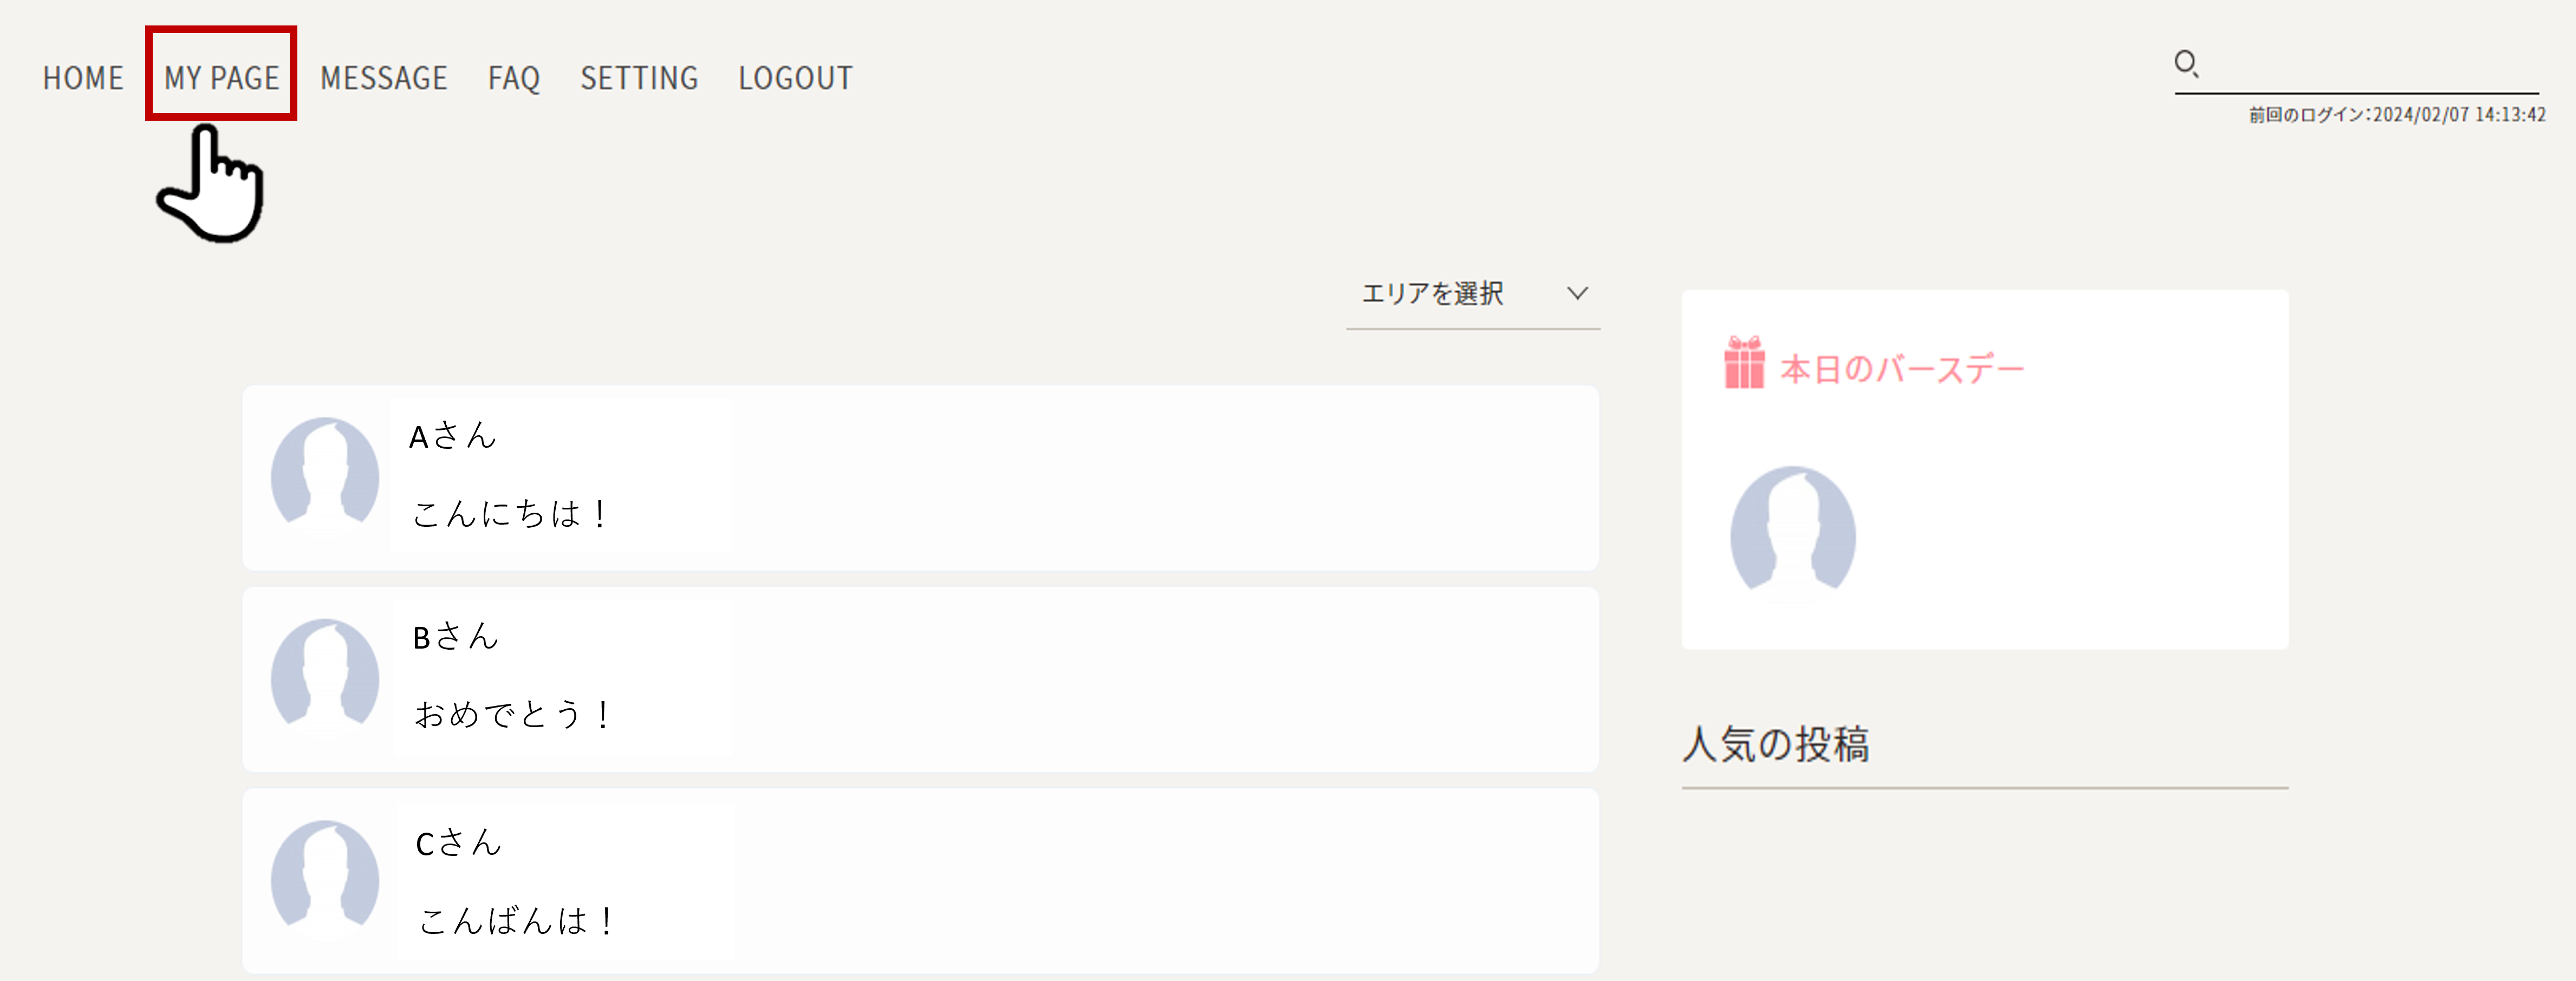Open the MESSAGE menu item

coord(384,78)
